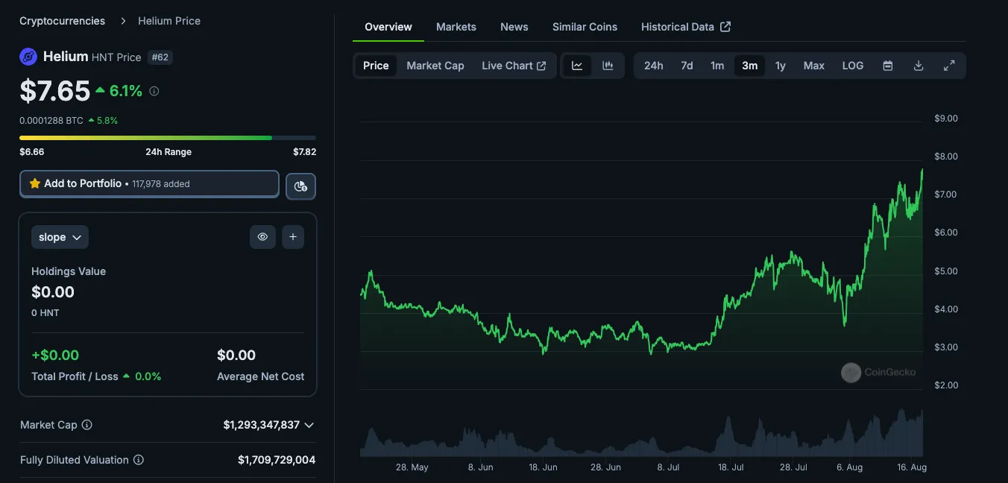Set chart range to 3m

click(750, 66)
